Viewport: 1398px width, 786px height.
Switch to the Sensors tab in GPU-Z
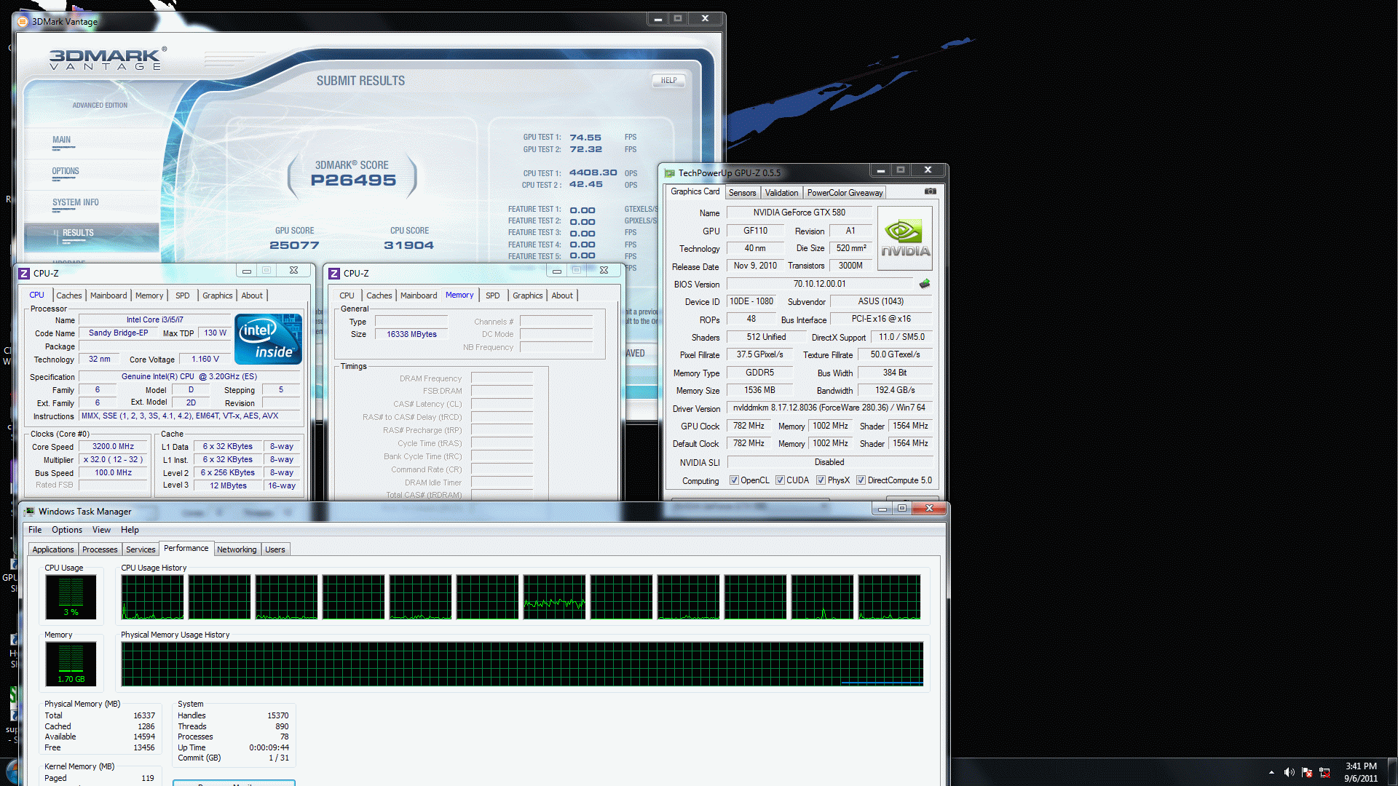click(742, 193)
